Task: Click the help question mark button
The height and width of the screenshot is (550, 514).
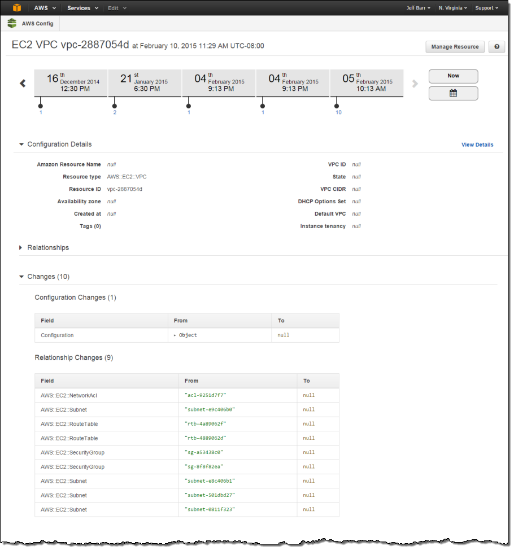Action: click(x=496, y=47)
